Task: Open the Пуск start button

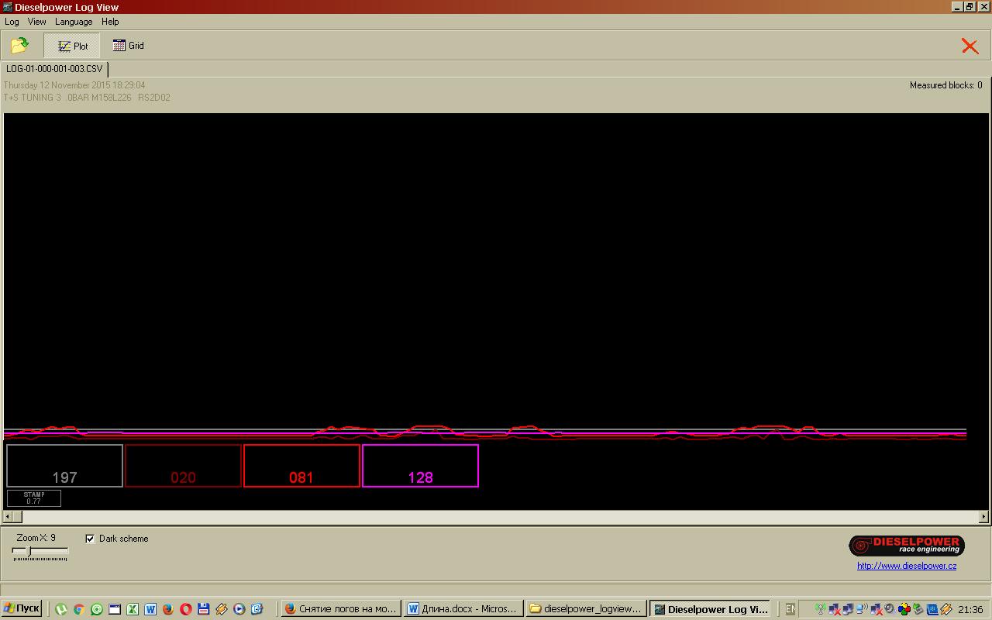Action: 22,609
